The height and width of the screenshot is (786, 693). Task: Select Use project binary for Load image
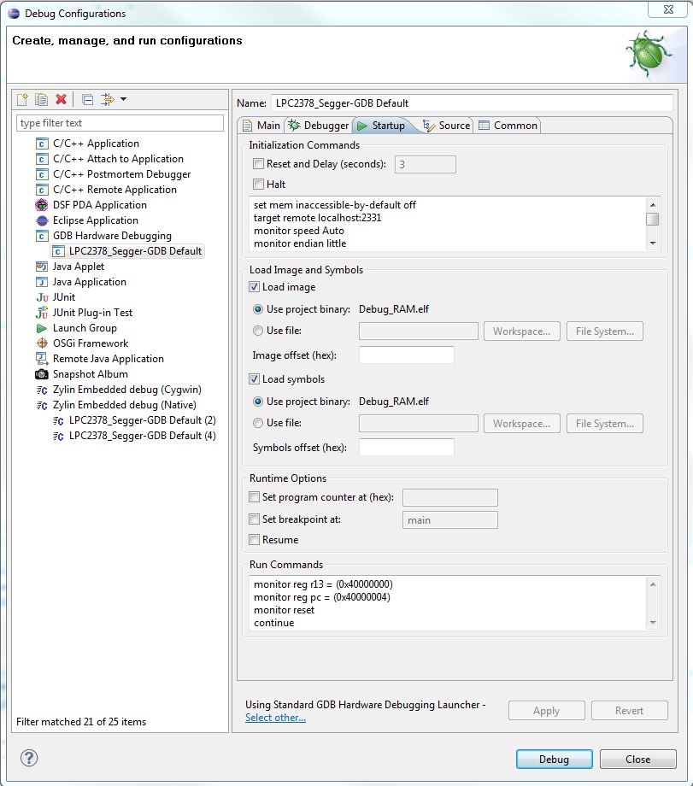click(258, 309)
